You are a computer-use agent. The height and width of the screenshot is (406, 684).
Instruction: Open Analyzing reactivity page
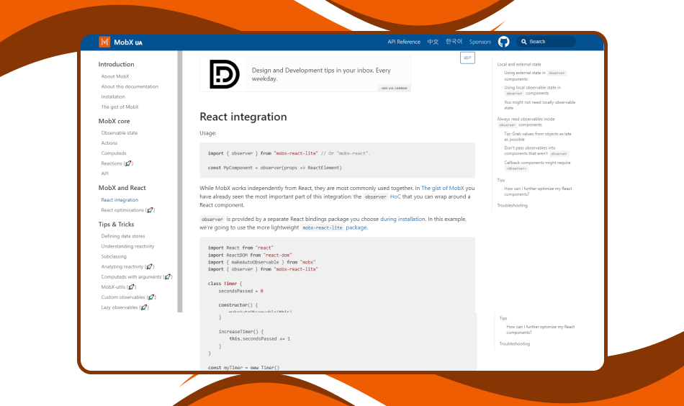pos(127,266)
